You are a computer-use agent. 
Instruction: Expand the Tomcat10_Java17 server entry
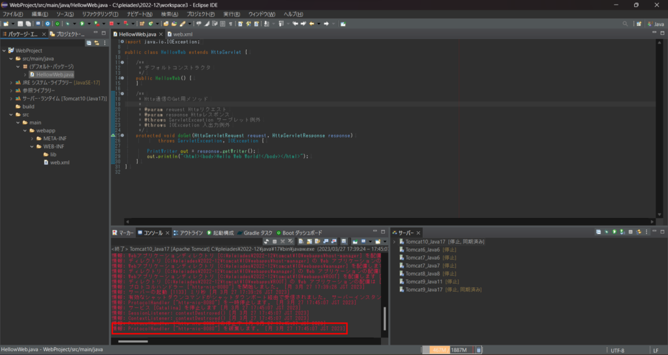[x=394, y=241]
